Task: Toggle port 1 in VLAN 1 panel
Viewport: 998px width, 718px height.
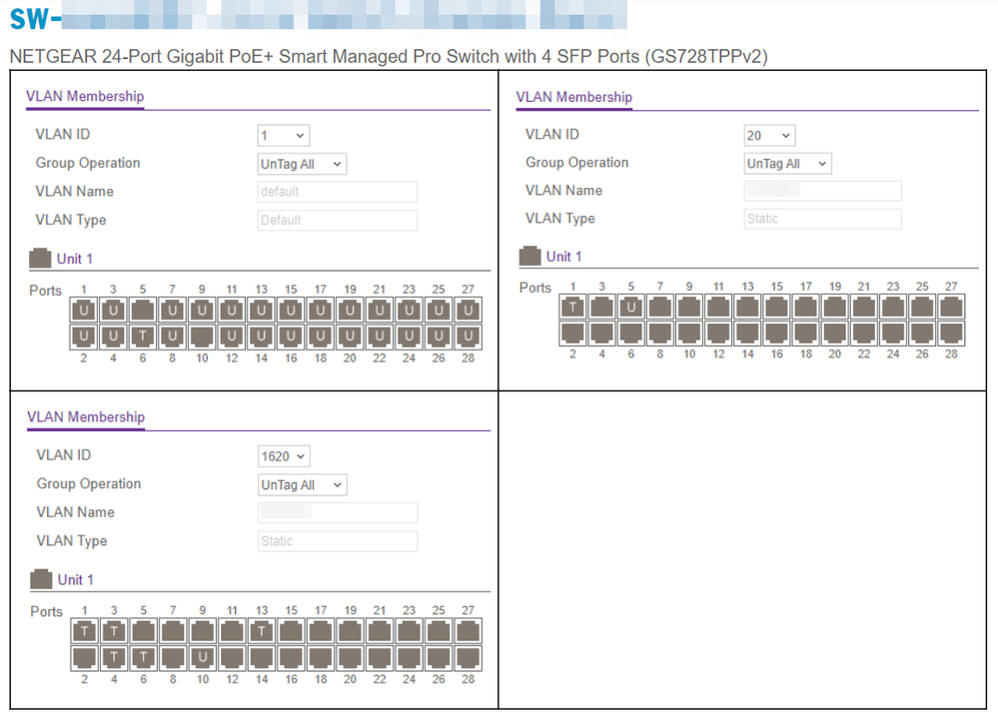Action: tap(84, 311)
